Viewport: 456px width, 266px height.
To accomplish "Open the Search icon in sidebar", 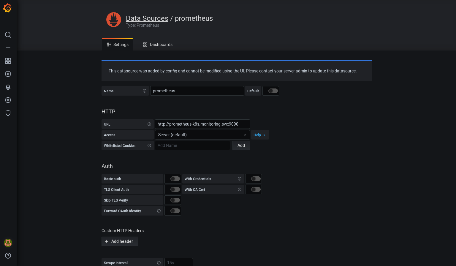I will [8, 35].
